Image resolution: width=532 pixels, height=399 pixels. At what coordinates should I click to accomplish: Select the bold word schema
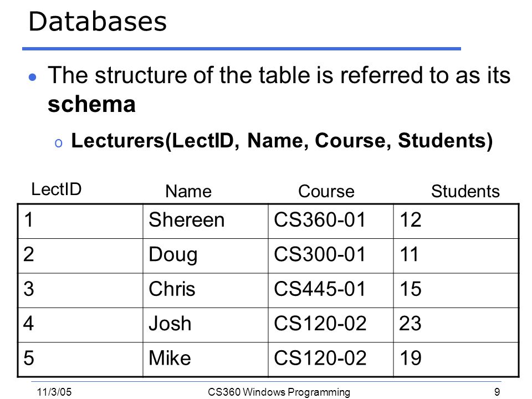pos(91,104)
